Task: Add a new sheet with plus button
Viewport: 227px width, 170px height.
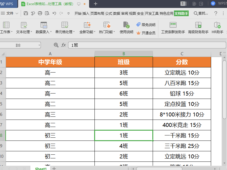Action: coord(54,168)
